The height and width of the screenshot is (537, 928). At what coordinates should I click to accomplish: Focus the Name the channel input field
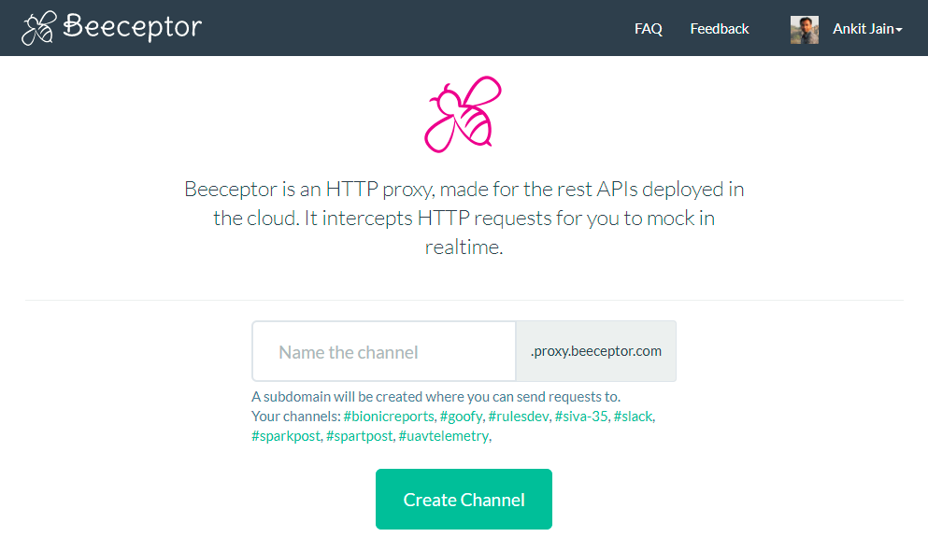(384, 351)
